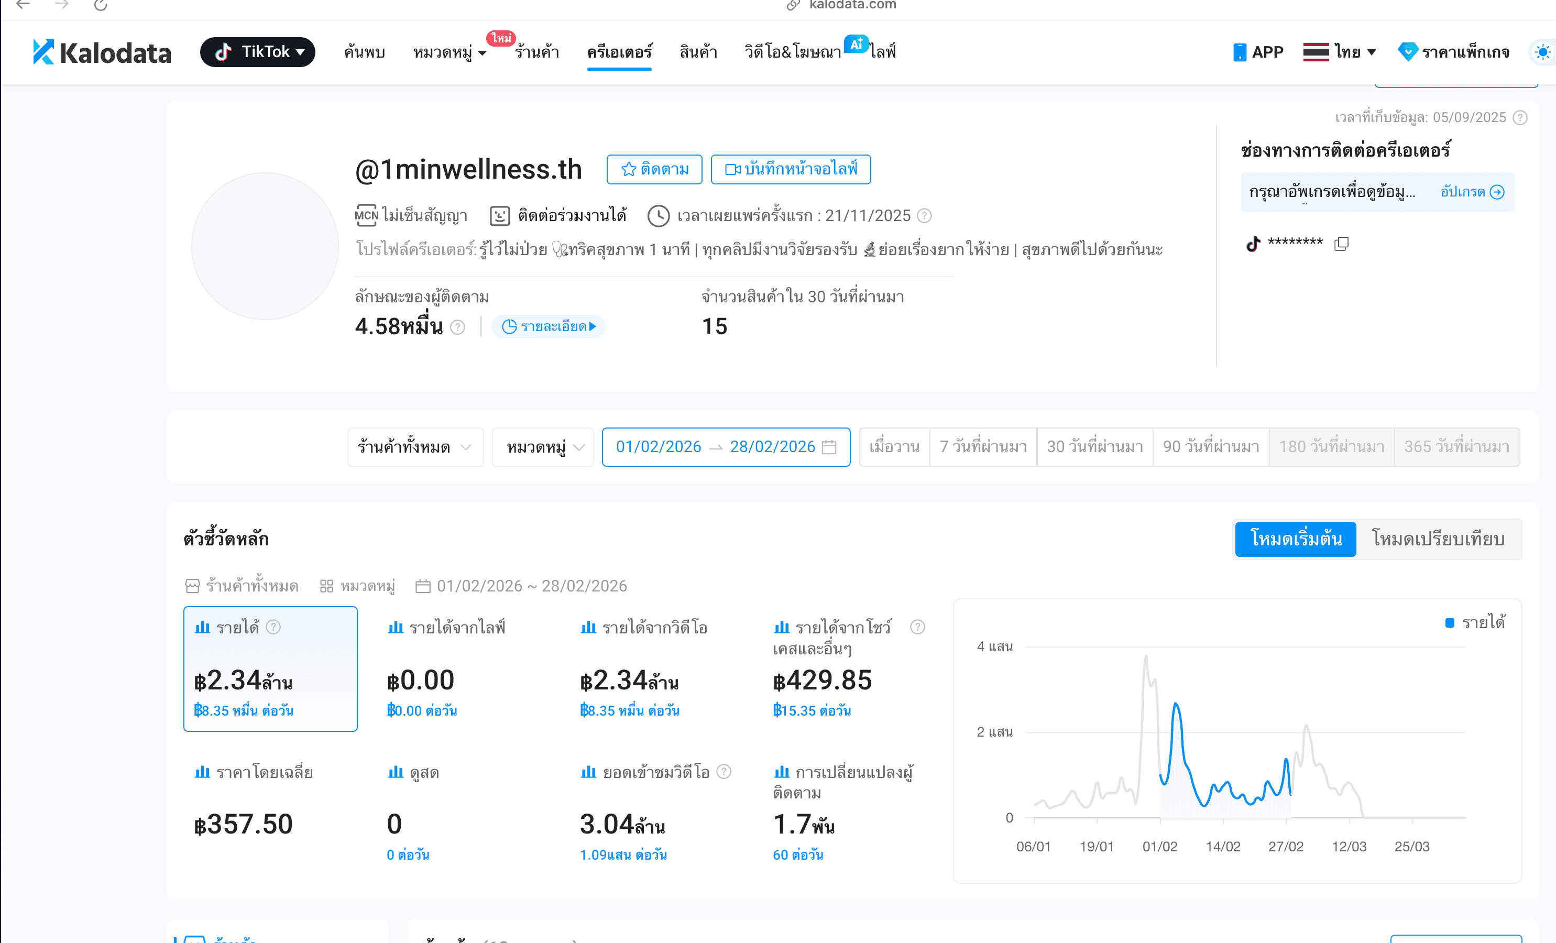
Task: Switch to the ไลฟ์ tab
Action: pyautogui.click(x=883, y=52)
